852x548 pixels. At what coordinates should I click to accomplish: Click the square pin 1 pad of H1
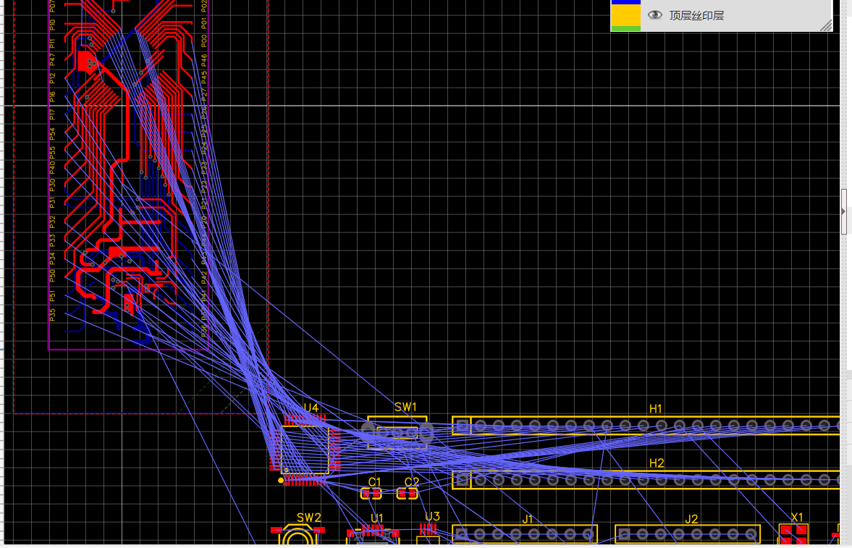coord(462,425)
